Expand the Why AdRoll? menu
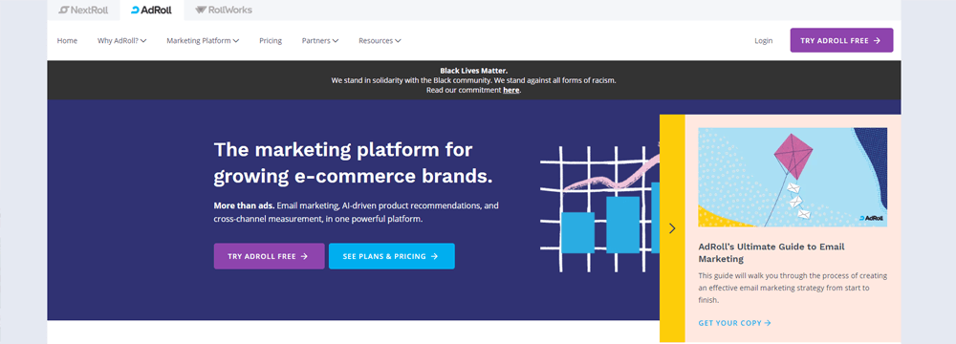 pos(122,41)
